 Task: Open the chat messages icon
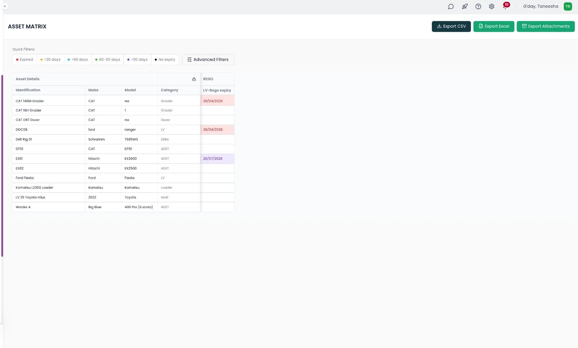451,6
